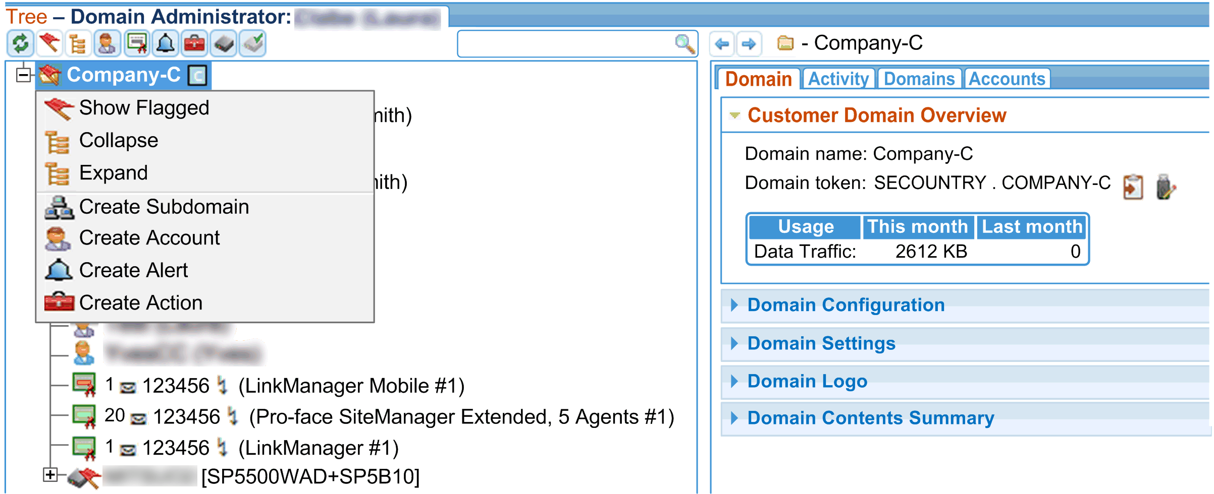The height and width of the screenshot is (494, 1214).
Task: Collapse the Company-C tree node
Action: click(x=23, y=75)
